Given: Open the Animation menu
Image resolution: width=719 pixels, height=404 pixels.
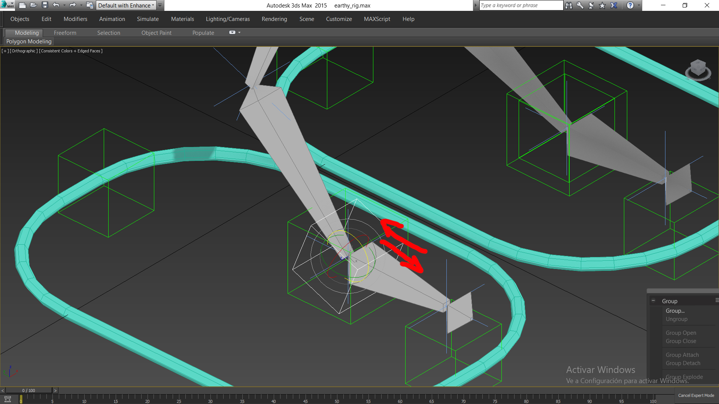Looking at the screenshot, I should click(x=112, y=19).
